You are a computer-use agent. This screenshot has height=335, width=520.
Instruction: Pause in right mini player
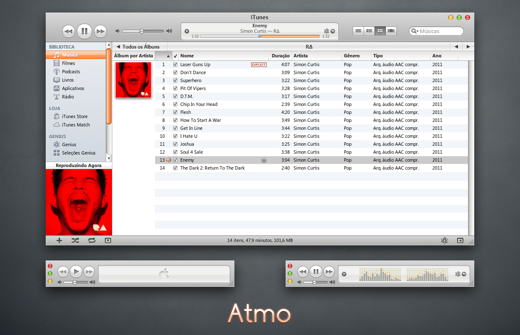pyautogui.click(x=316, y=272)
